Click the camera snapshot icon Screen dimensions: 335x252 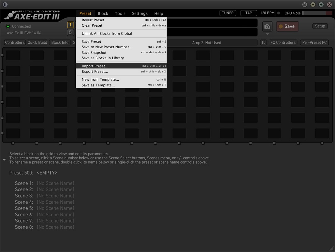tap(267, 26)
